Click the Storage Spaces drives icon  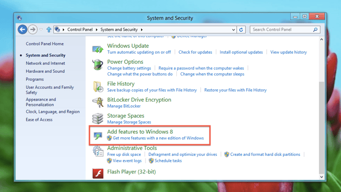click(98, 119)
